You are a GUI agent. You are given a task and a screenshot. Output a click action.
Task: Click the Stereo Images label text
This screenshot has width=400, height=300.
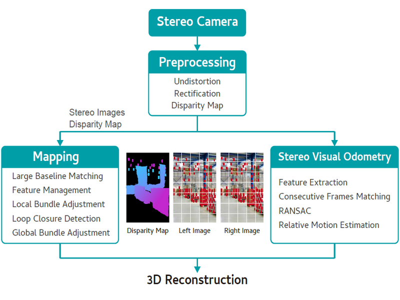click(x=97, y=112)
